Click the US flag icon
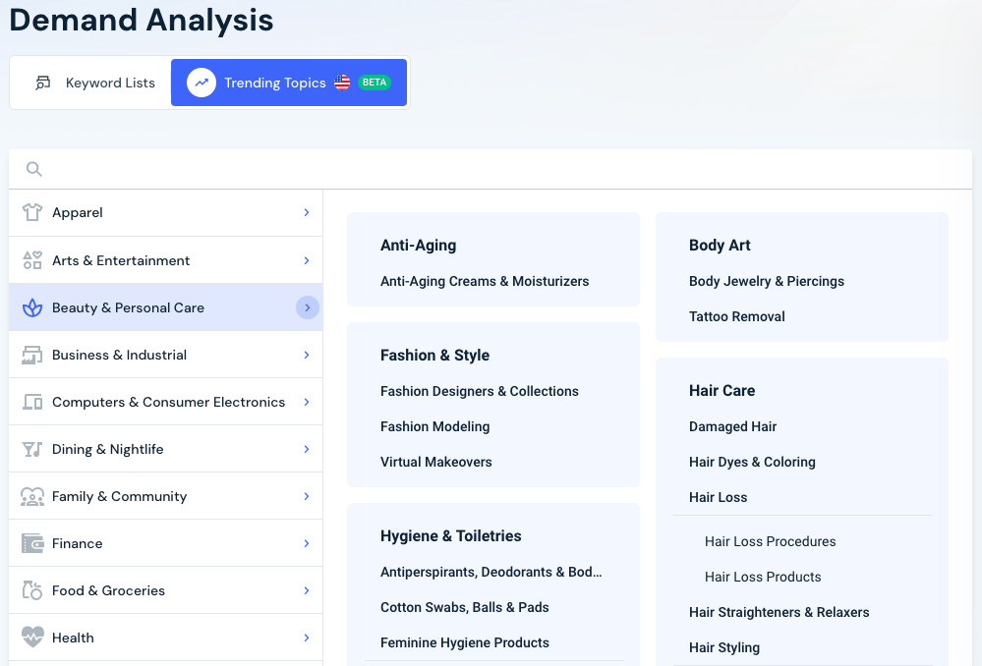The height and width of the screenshot is (666, 982). [x=342, y=83]
